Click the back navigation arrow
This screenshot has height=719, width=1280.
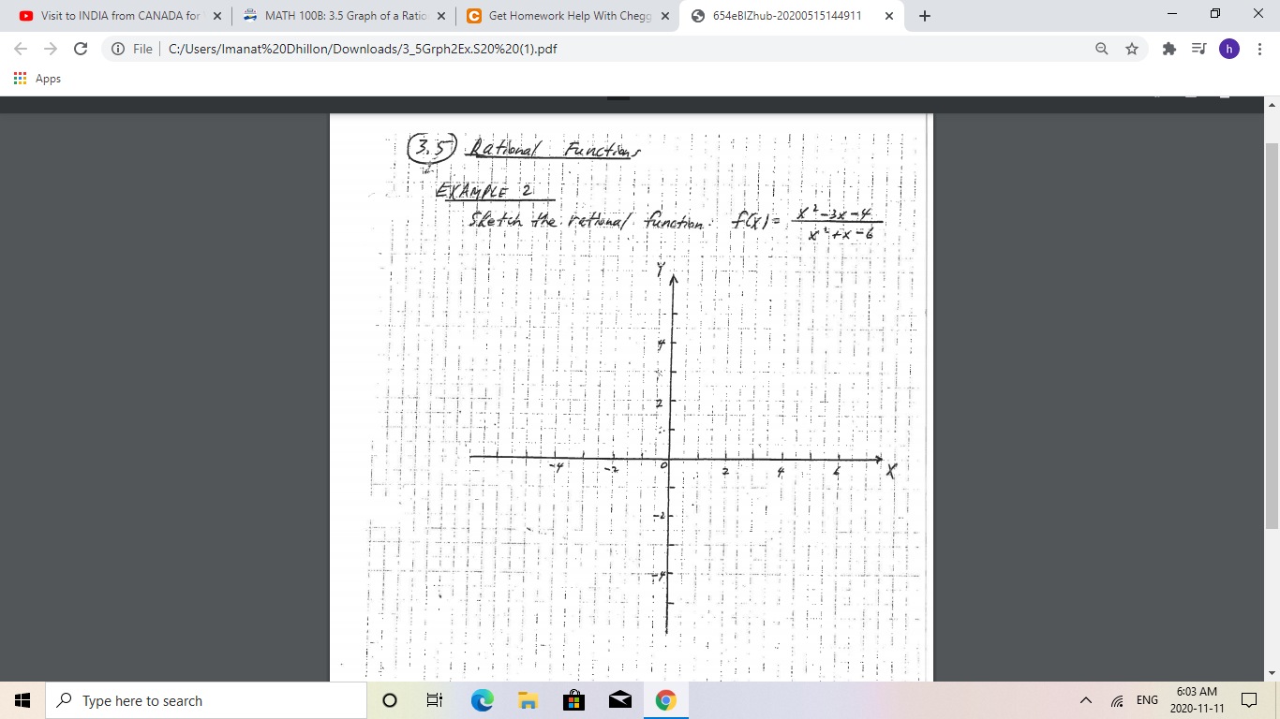coord(19,49)
